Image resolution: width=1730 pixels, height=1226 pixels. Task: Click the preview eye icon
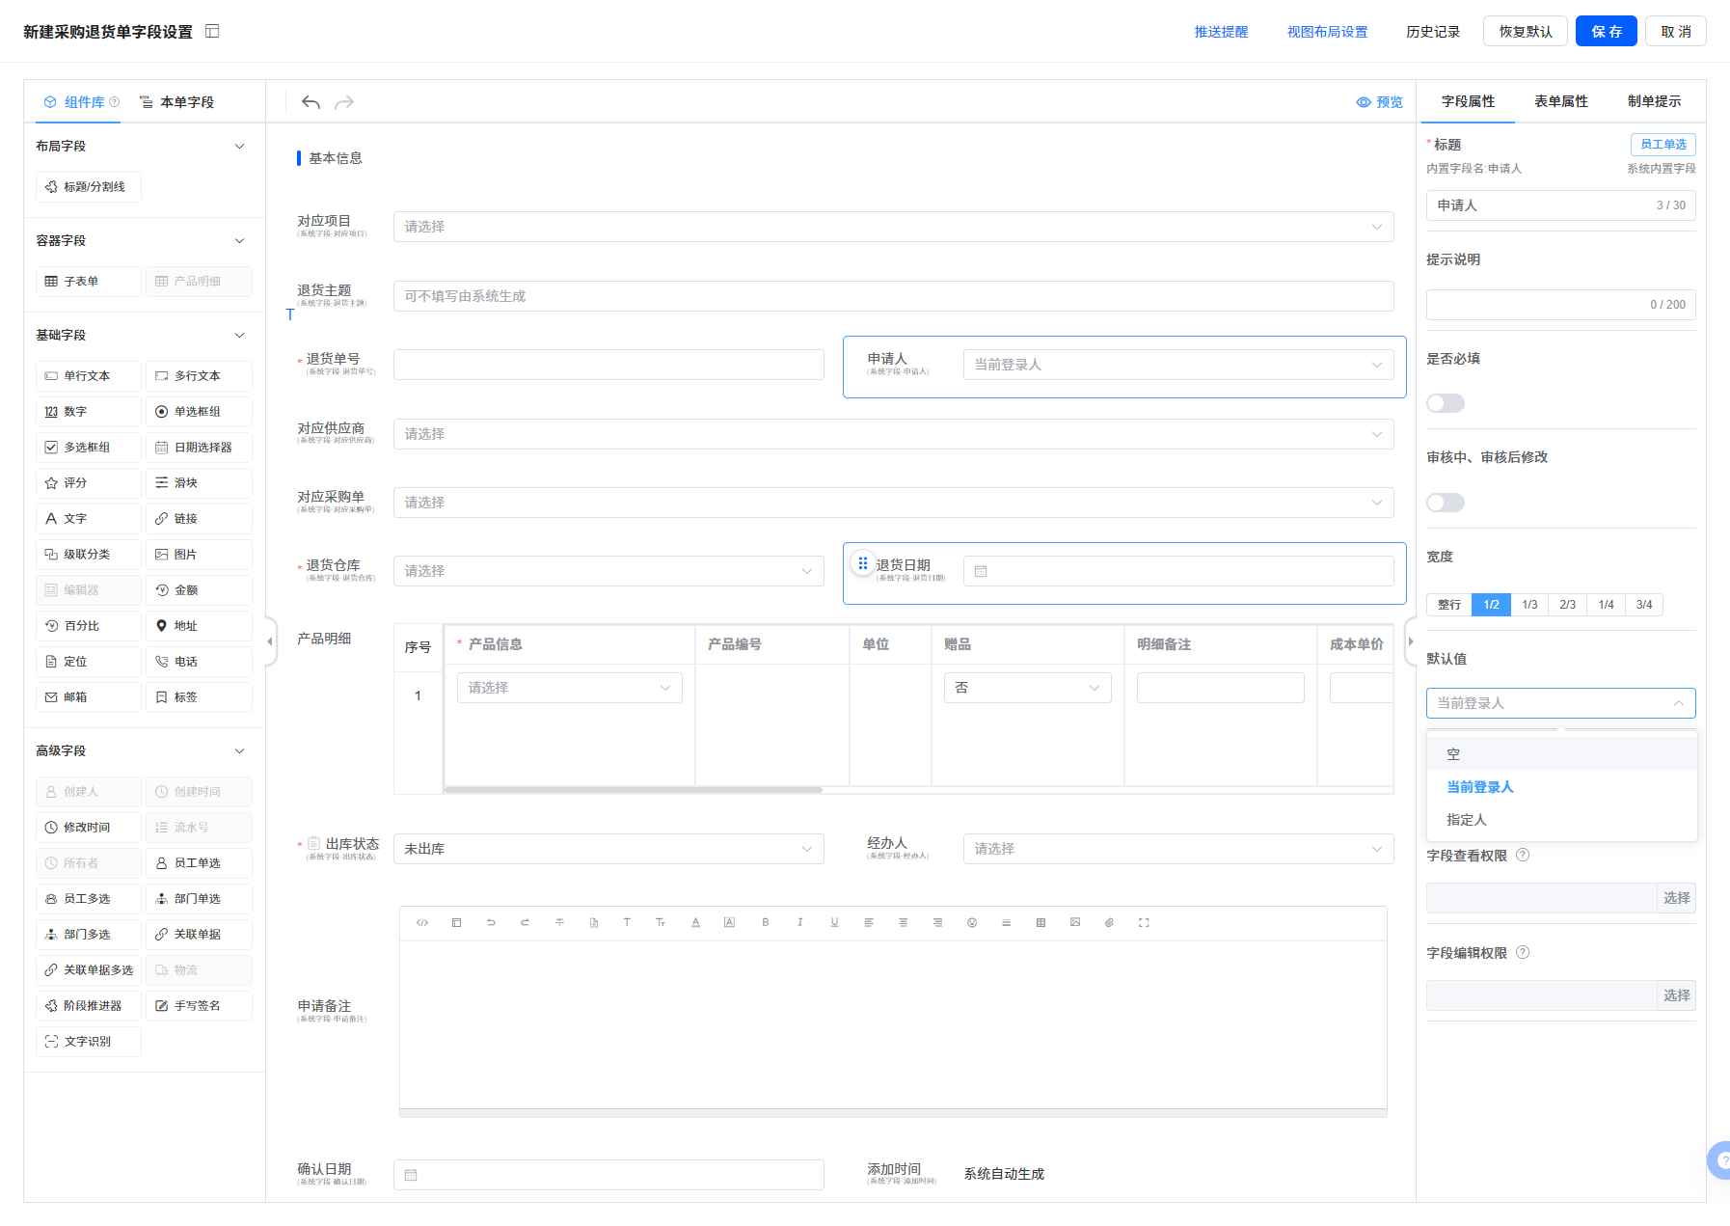(1364, 102)
